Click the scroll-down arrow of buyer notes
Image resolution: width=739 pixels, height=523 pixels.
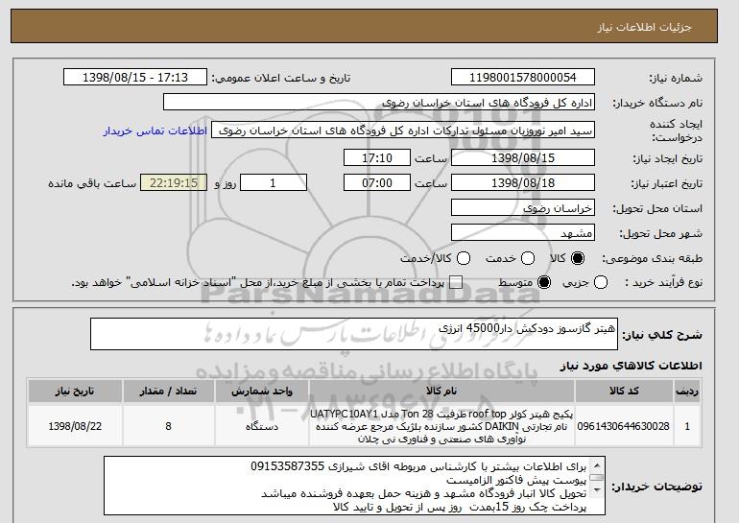click(597, 491)
